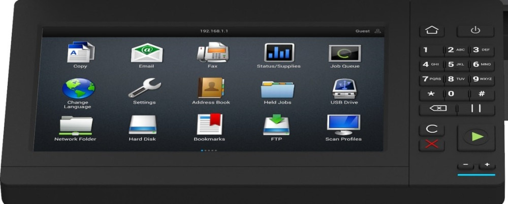Tap the home screen page indicator dots
The height and width of the screenshot is (204, 508).
(x=208, y=150)
